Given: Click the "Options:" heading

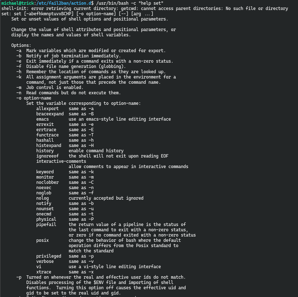Looking at the screenshot, I should tap(21, 45).
